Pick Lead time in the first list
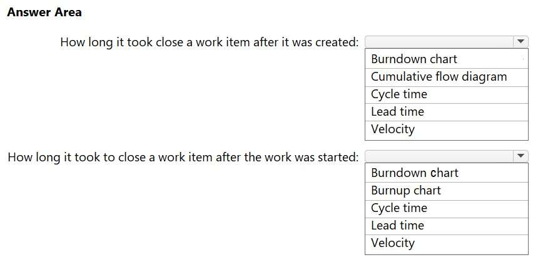This screenshot has width=538, height=262. (397, 112)
